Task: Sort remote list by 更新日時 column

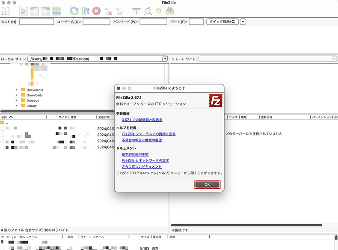Action: [x=267, y=117]
